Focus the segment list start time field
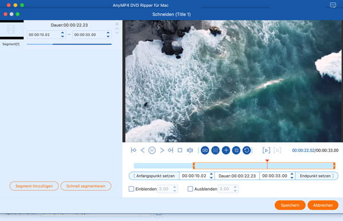The width and height of the screenshot is (343, 221). (43, 34)
